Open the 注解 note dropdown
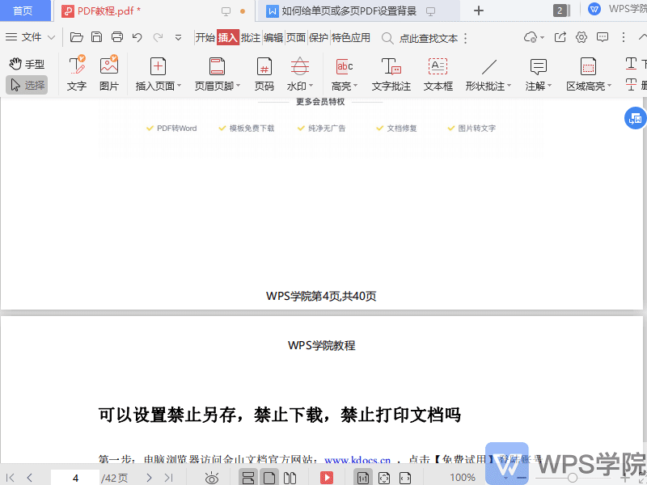Viewport: 647px width, 485px height. pyautogui.click(x=538, y=74)
